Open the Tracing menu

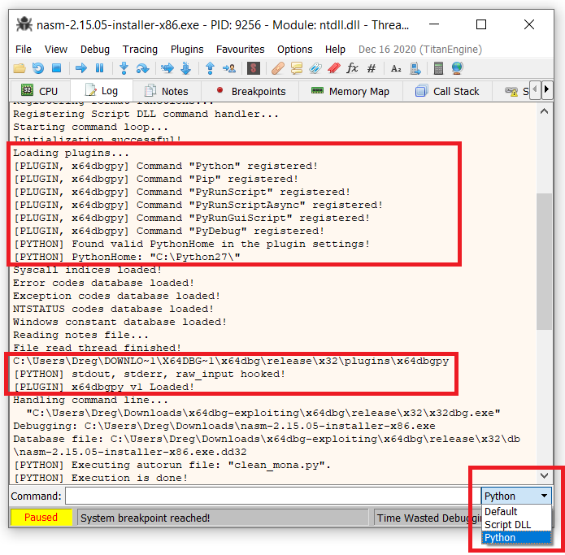140,50
